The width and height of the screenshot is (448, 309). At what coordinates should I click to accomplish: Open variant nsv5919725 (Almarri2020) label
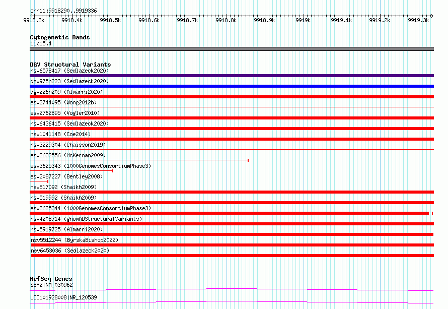66,229
